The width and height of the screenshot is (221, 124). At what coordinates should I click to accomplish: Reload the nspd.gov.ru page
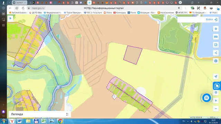pos(23,8)
